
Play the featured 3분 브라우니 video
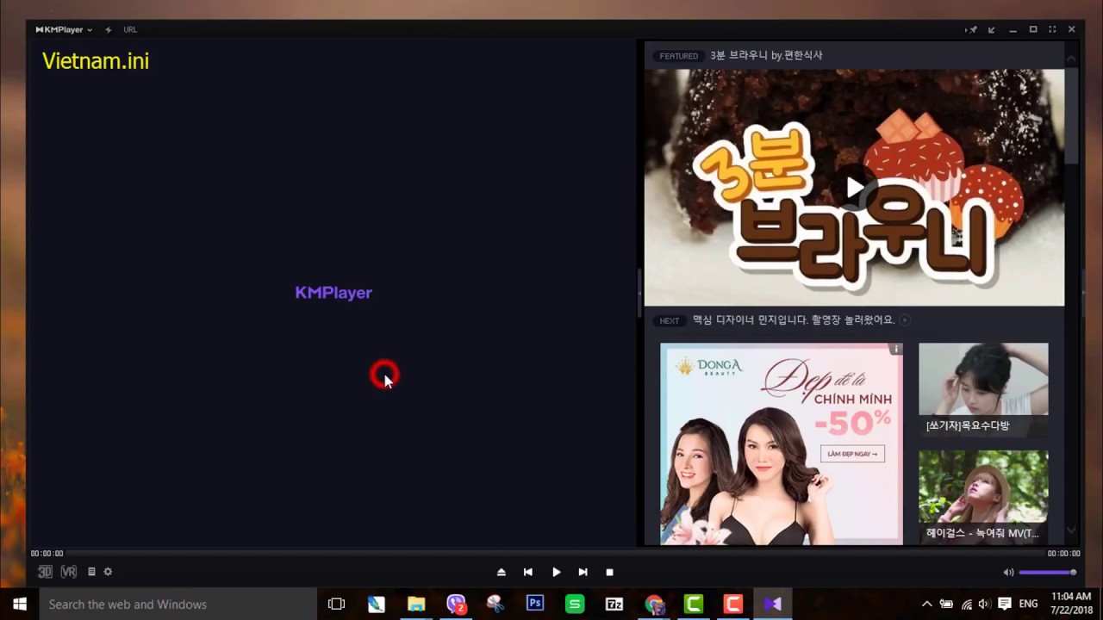(x=854, y=187)
